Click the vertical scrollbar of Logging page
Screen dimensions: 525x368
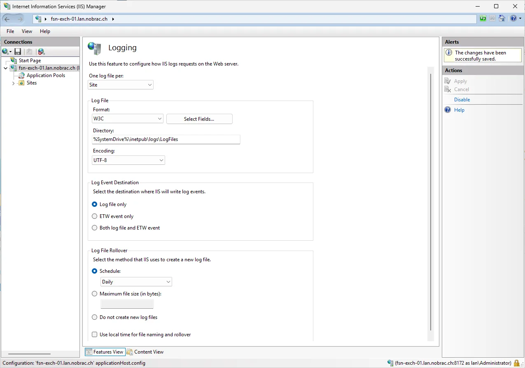(431, 202)
